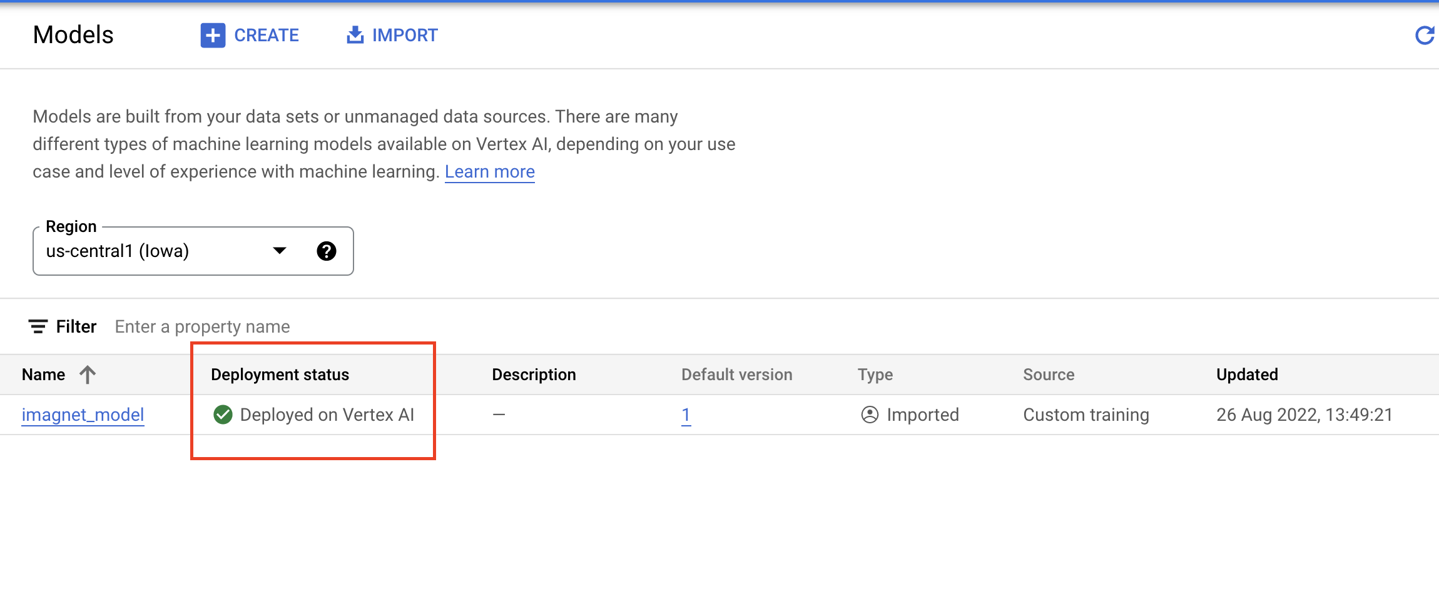This screenshot has width=1439, height=599.
Task: Click the Deployed on Vertex AI status
Action: pyautogui.click(x=327, y=415)
